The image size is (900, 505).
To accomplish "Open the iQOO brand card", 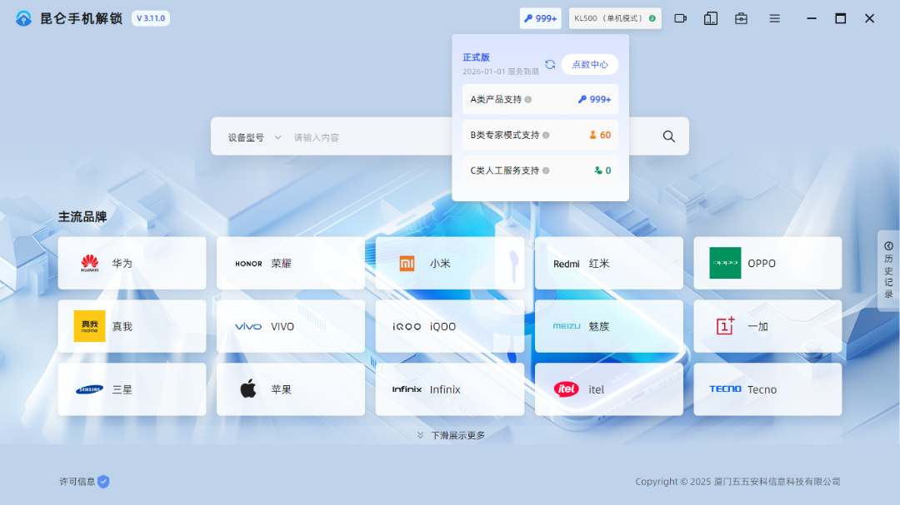I will 449,326.
